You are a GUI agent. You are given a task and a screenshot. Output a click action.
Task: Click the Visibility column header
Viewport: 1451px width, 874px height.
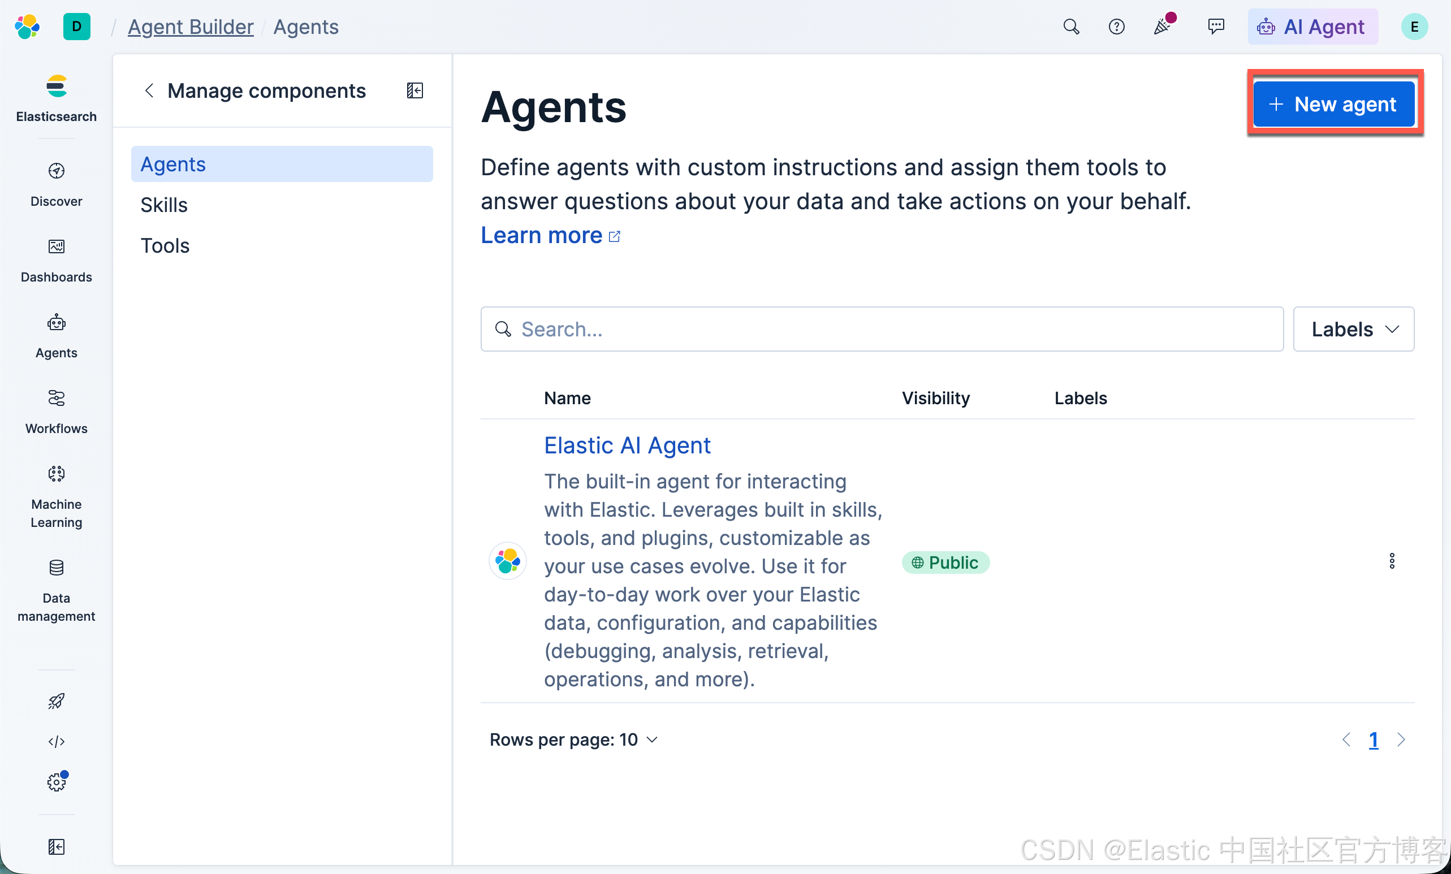point(935,399)
